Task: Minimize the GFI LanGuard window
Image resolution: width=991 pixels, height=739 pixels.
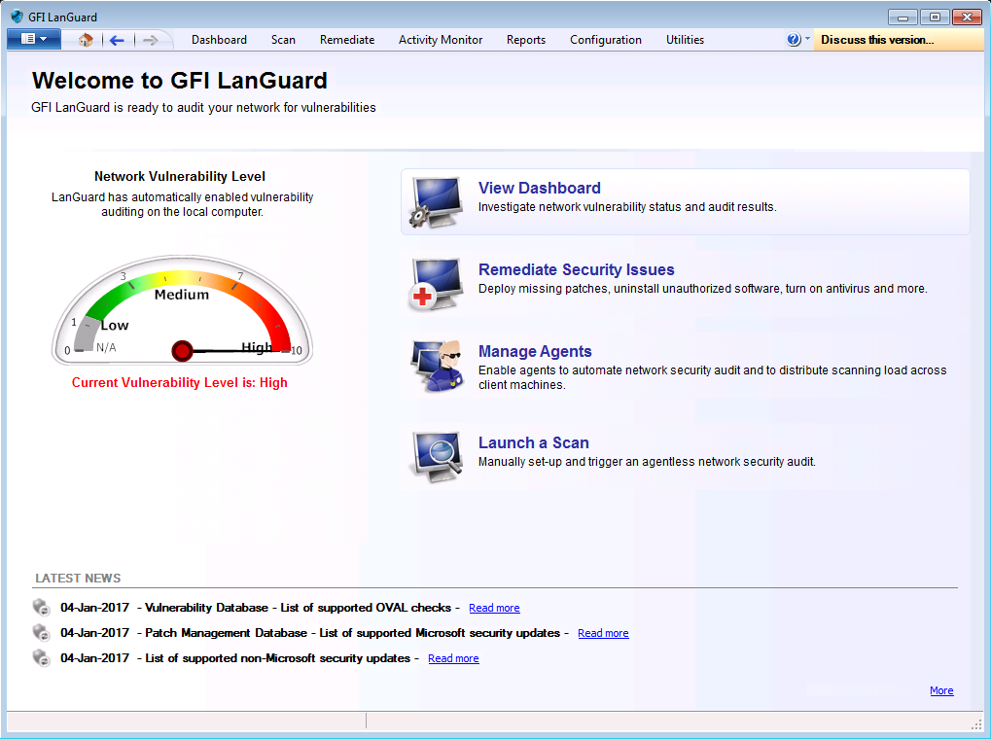Action: (x=903, y=18)
